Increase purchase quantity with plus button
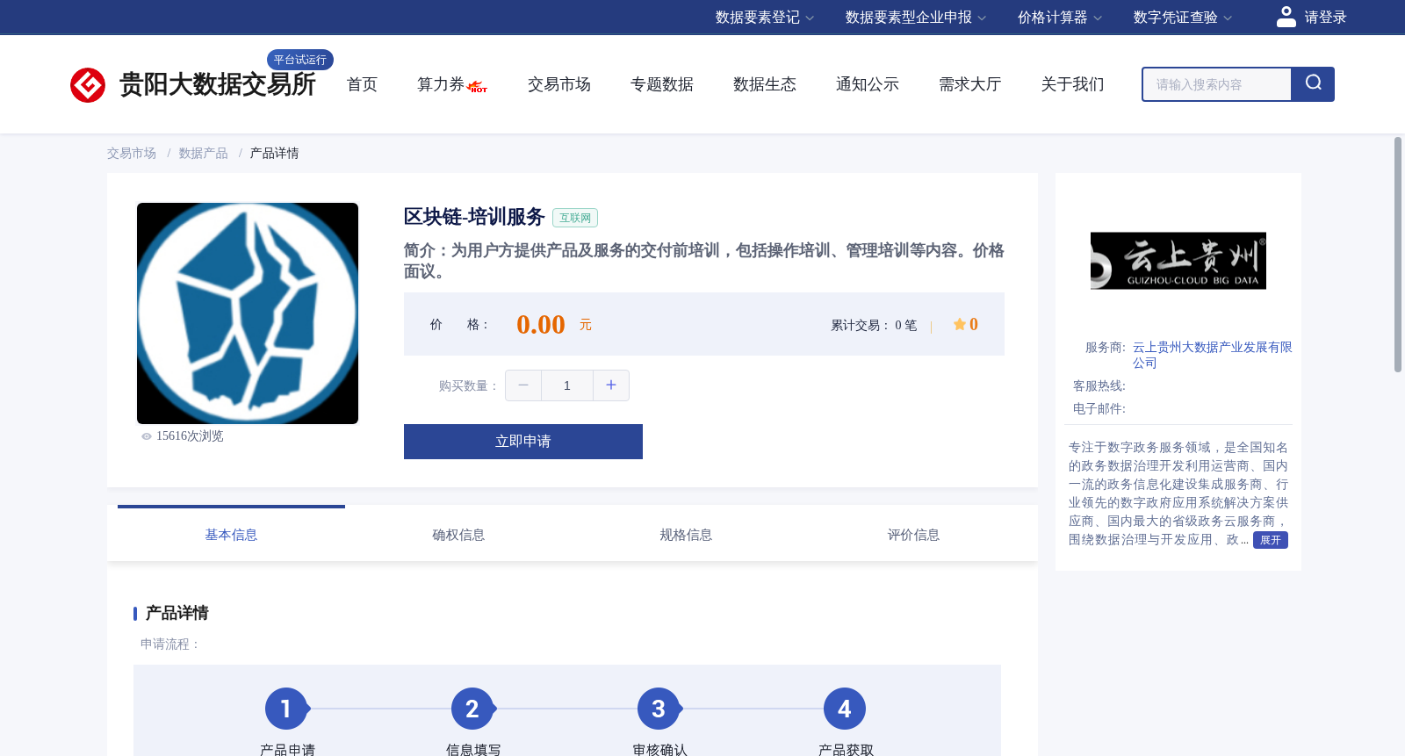 point(611,385)
